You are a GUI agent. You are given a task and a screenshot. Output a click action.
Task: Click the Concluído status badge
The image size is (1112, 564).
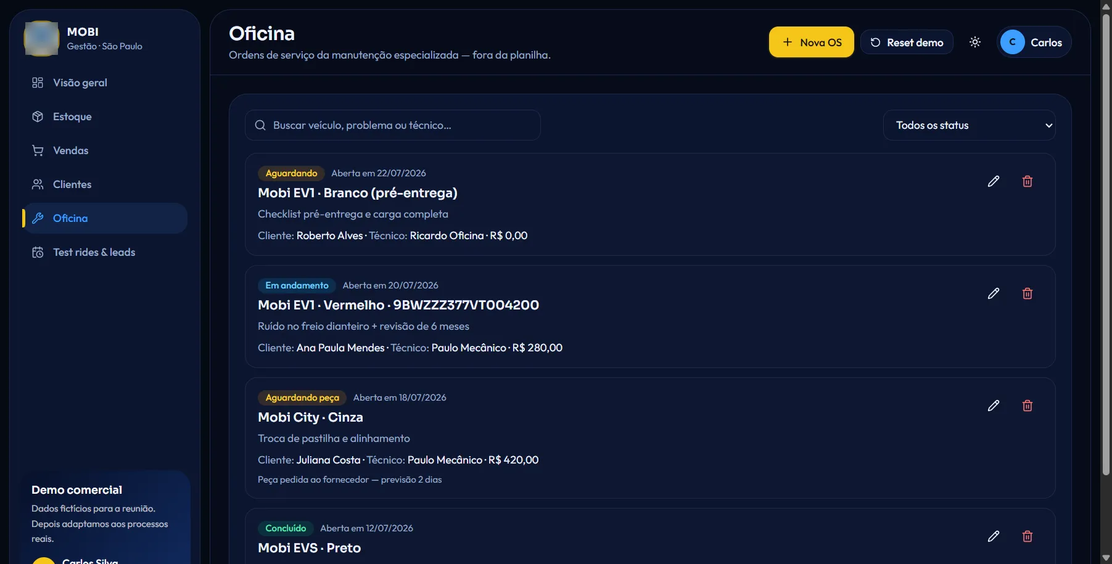286,528
